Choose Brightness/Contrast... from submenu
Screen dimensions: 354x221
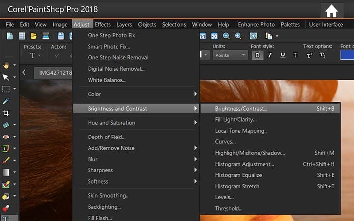click(270, 109)
